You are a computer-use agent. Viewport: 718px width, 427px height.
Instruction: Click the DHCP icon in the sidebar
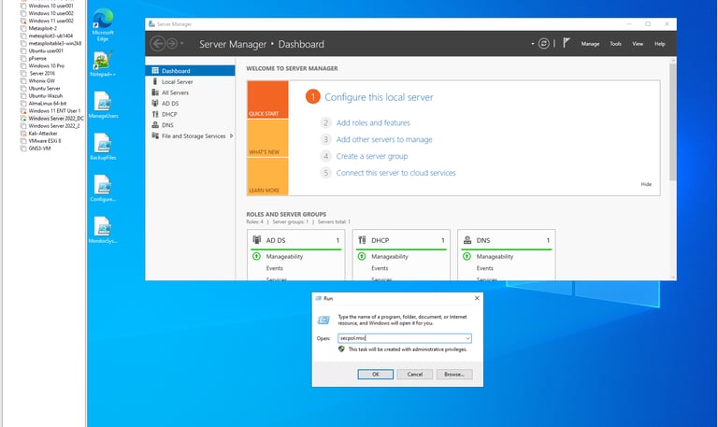(x=155, y=114)
